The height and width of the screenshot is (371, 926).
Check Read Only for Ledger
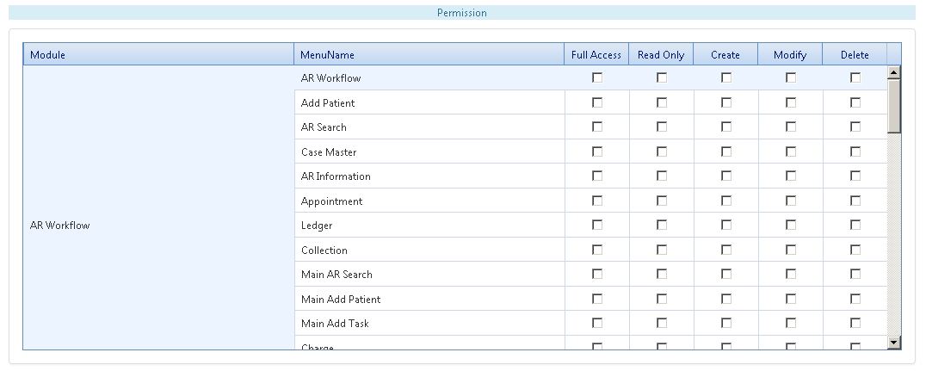662,225
